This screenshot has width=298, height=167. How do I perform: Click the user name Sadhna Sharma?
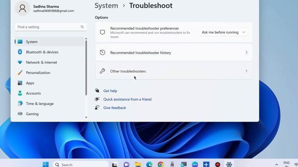(x=46, y=6)
